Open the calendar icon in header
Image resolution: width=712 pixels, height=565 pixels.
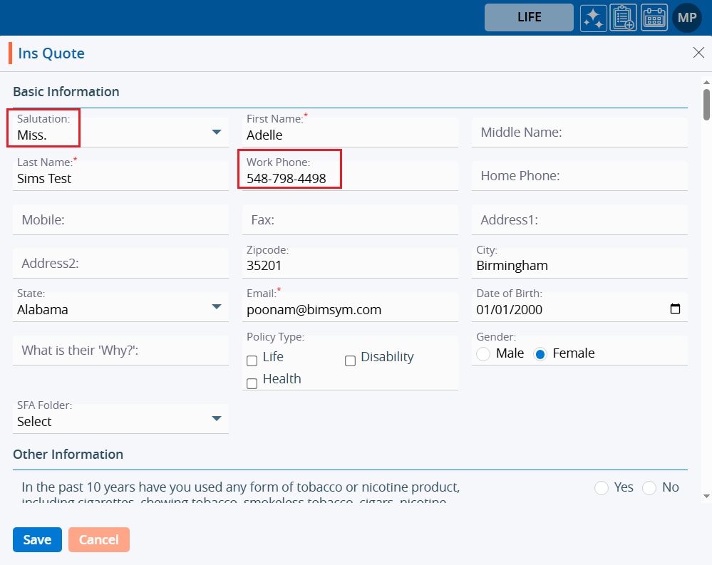pos(654,18)
